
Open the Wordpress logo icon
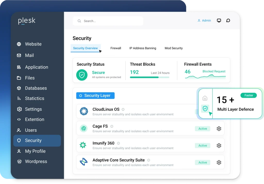[x=19, y=162]
